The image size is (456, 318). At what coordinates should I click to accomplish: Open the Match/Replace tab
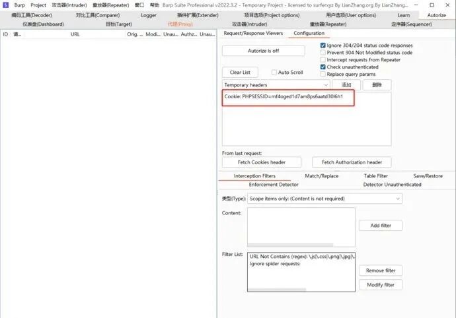[322, 176]
